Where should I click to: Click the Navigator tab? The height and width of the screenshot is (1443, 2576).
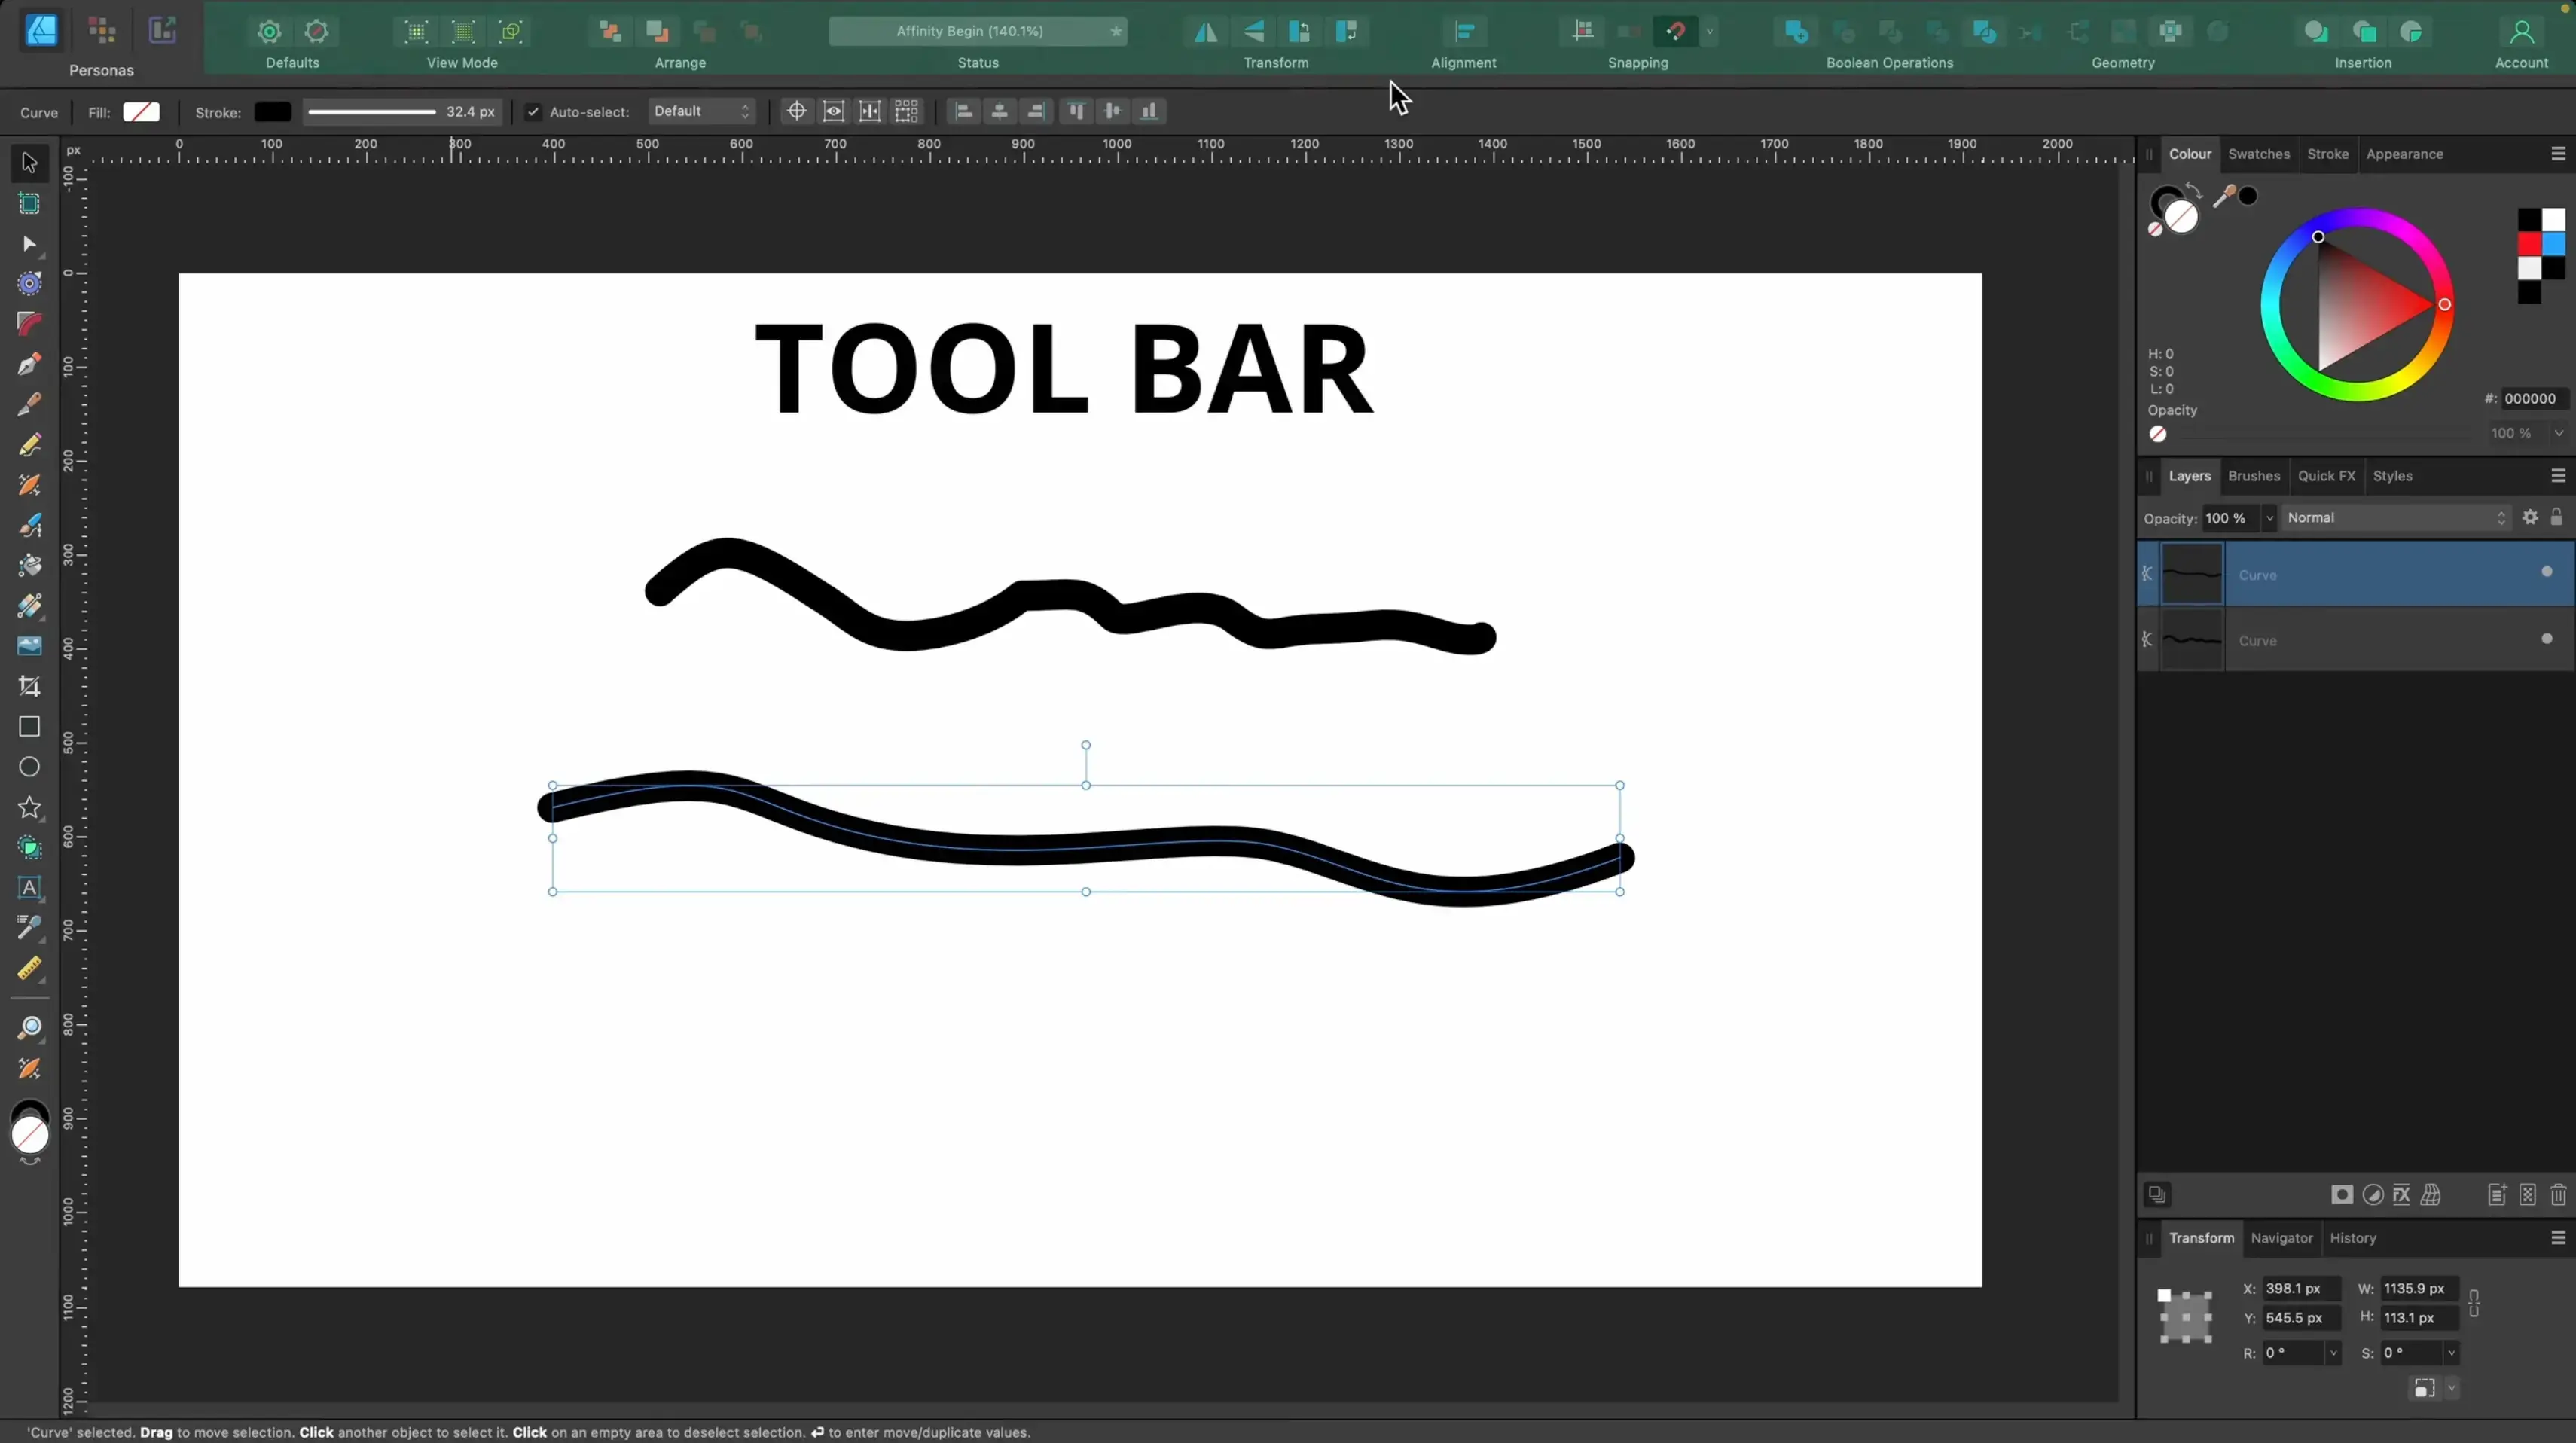point(2281,1238)
